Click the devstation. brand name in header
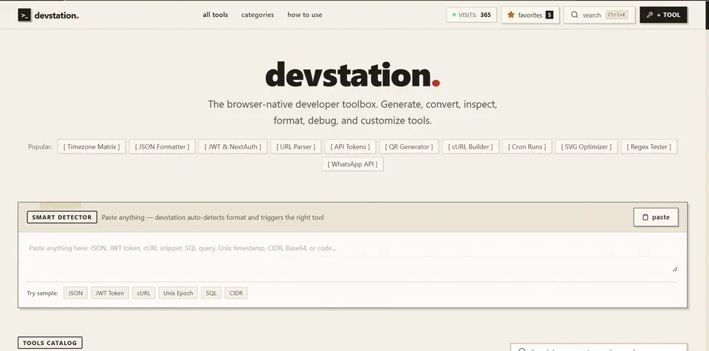The width and height of the screenshot is (709, 351). pos(57,16)
